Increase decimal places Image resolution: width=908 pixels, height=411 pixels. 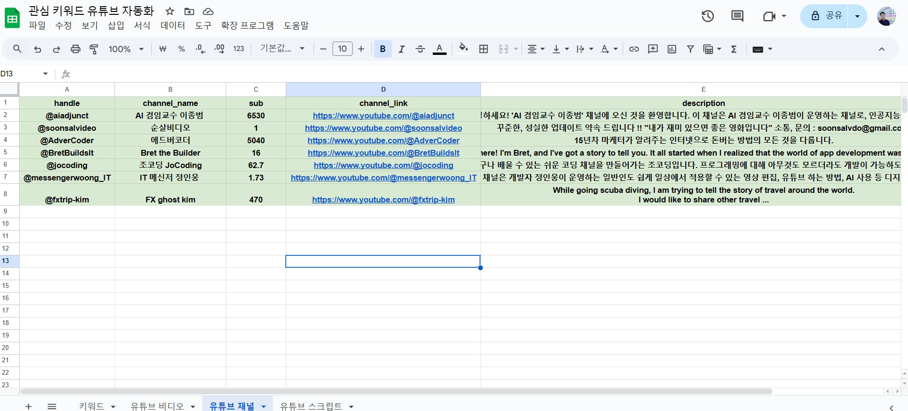click(x=219, y=49)
